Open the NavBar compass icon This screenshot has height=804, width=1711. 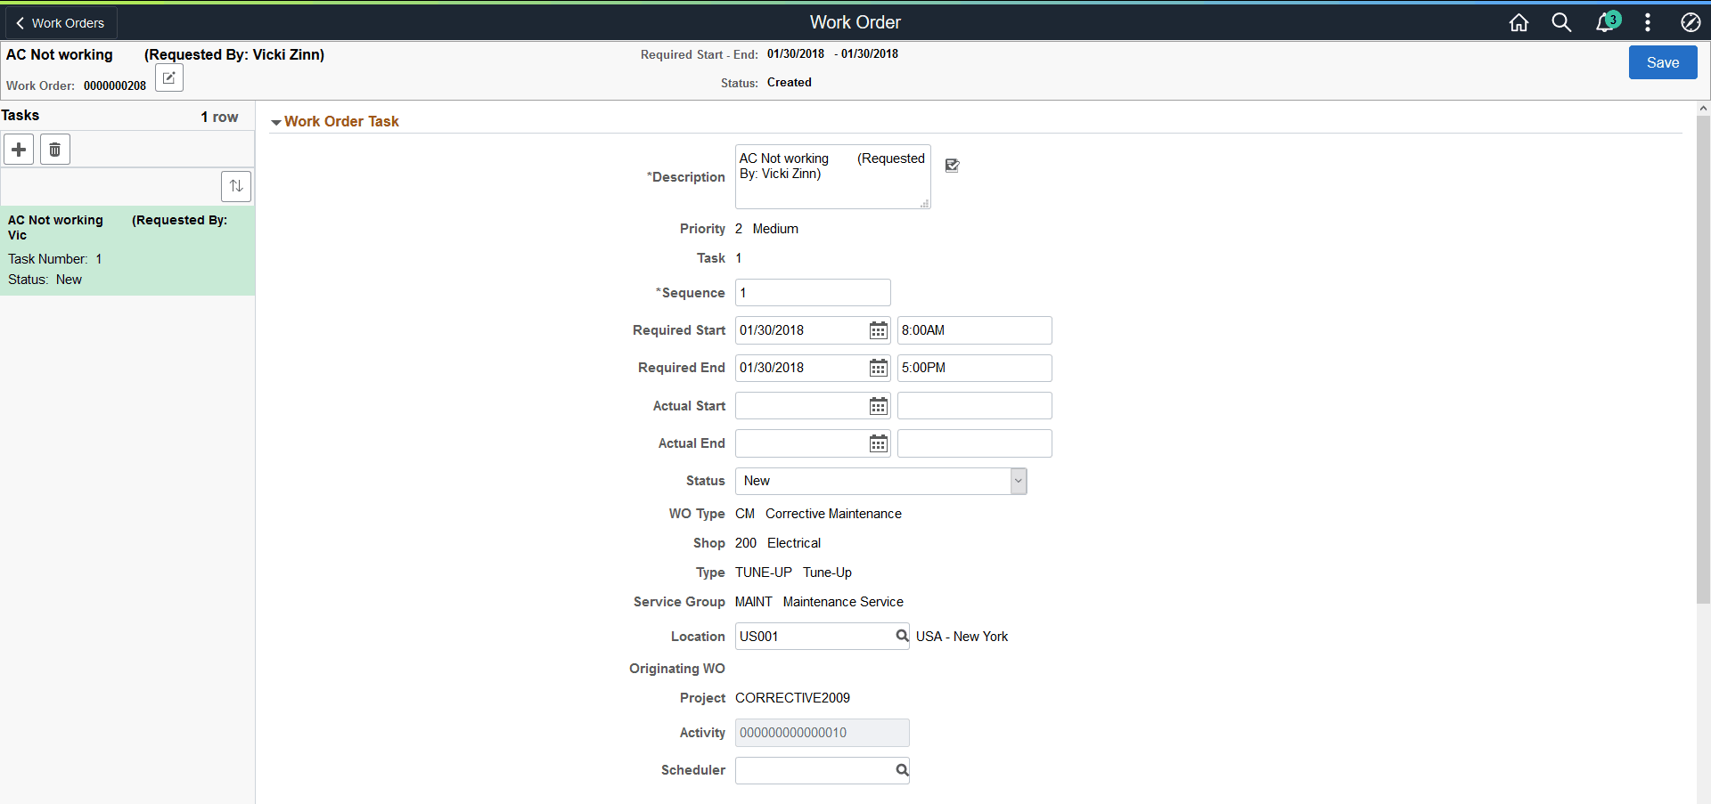(x=1690, y=22)
